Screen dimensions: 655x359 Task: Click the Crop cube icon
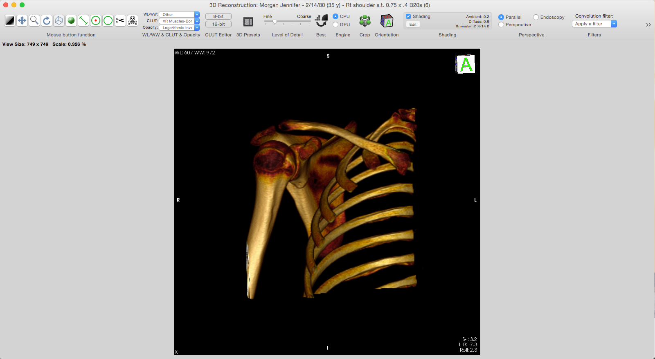(x=365, y=21)
